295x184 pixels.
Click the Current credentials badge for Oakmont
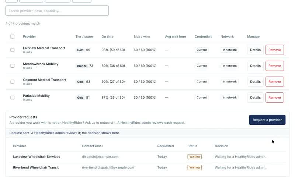click(x=202, y=82)
